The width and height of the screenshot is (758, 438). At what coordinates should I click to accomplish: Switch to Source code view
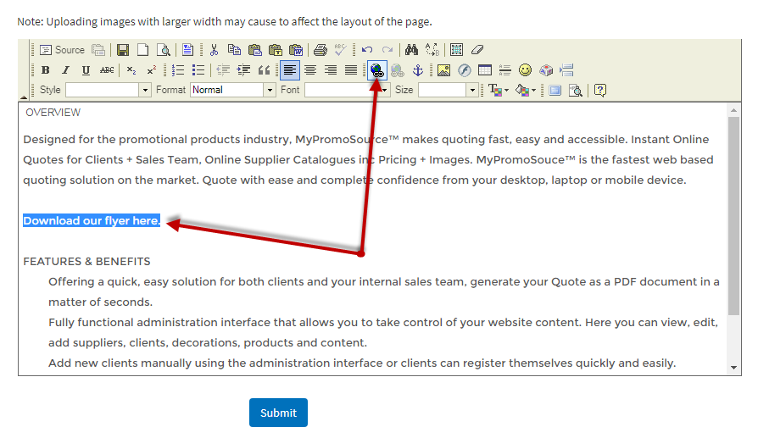[x=63, y=50]
